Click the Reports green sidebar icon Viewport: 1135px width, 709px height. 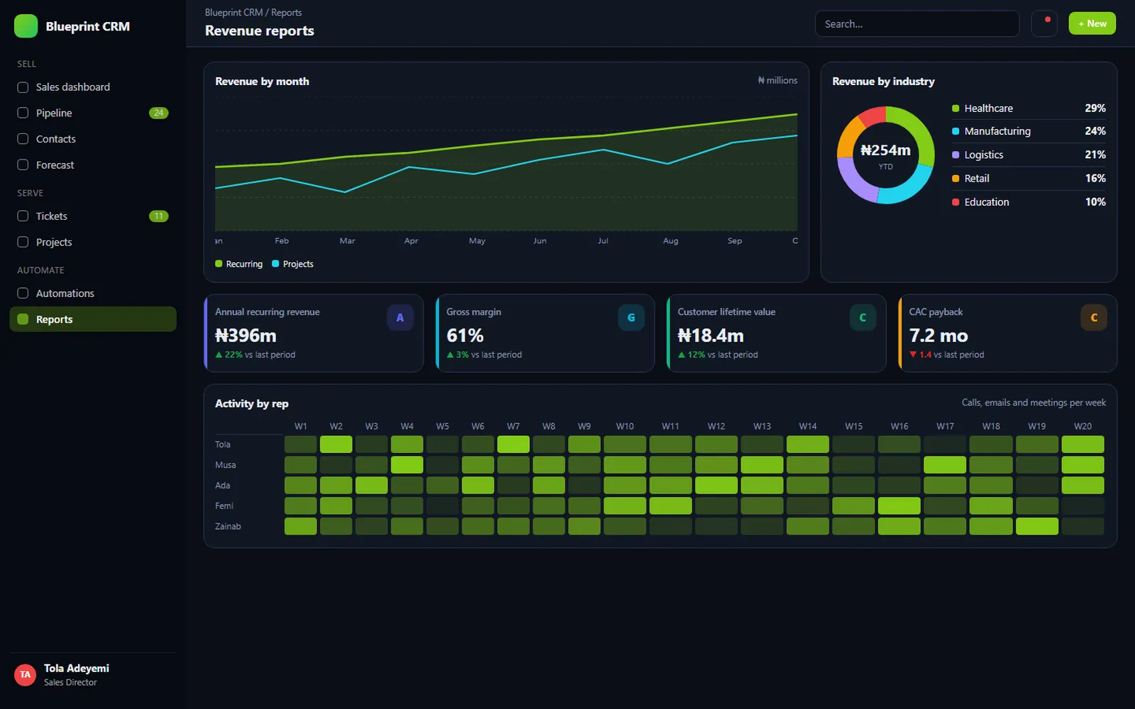click(23, 319)
